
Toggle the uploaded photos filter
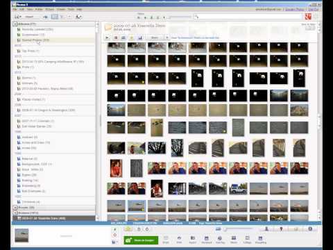click(x=145, y=17)
